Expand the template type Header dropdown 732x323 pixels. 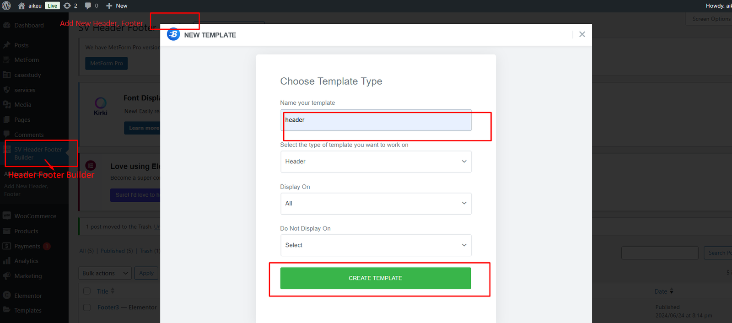[376, 161]
